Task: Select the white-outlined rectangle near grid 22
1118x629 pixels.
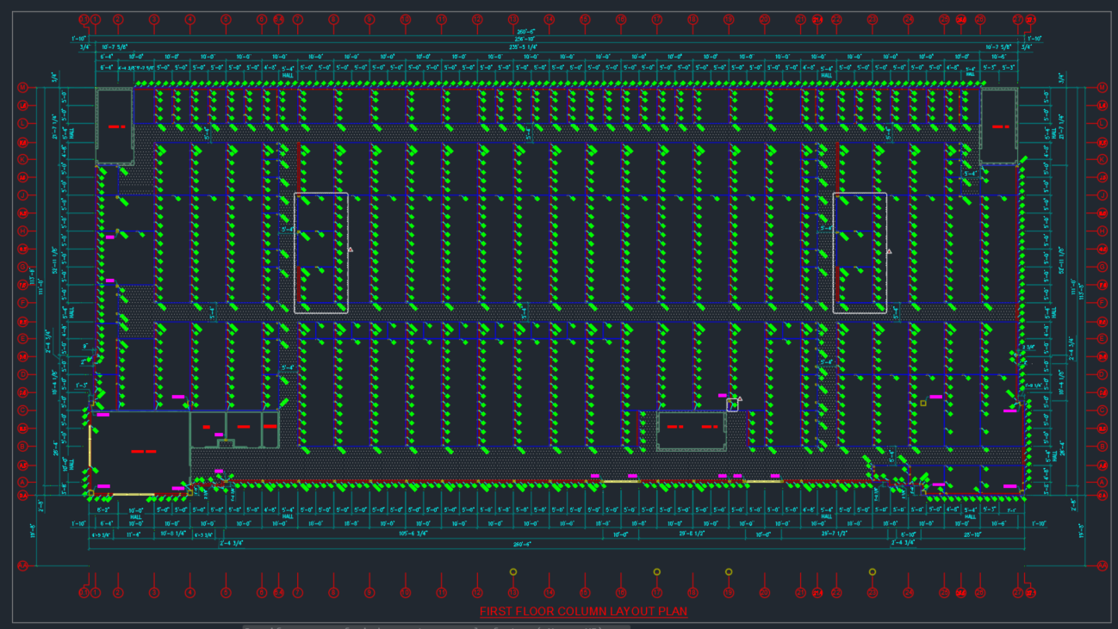Action: (x=860, y=253)
